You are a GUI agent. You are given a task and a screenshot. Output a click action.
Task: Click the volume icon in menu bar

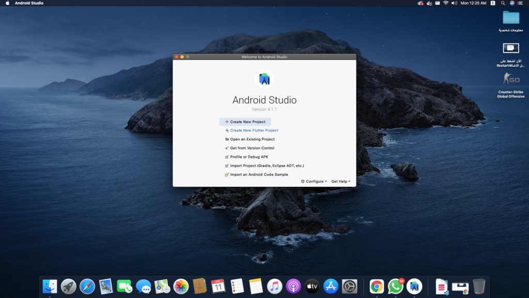click(x=454, y=3)
